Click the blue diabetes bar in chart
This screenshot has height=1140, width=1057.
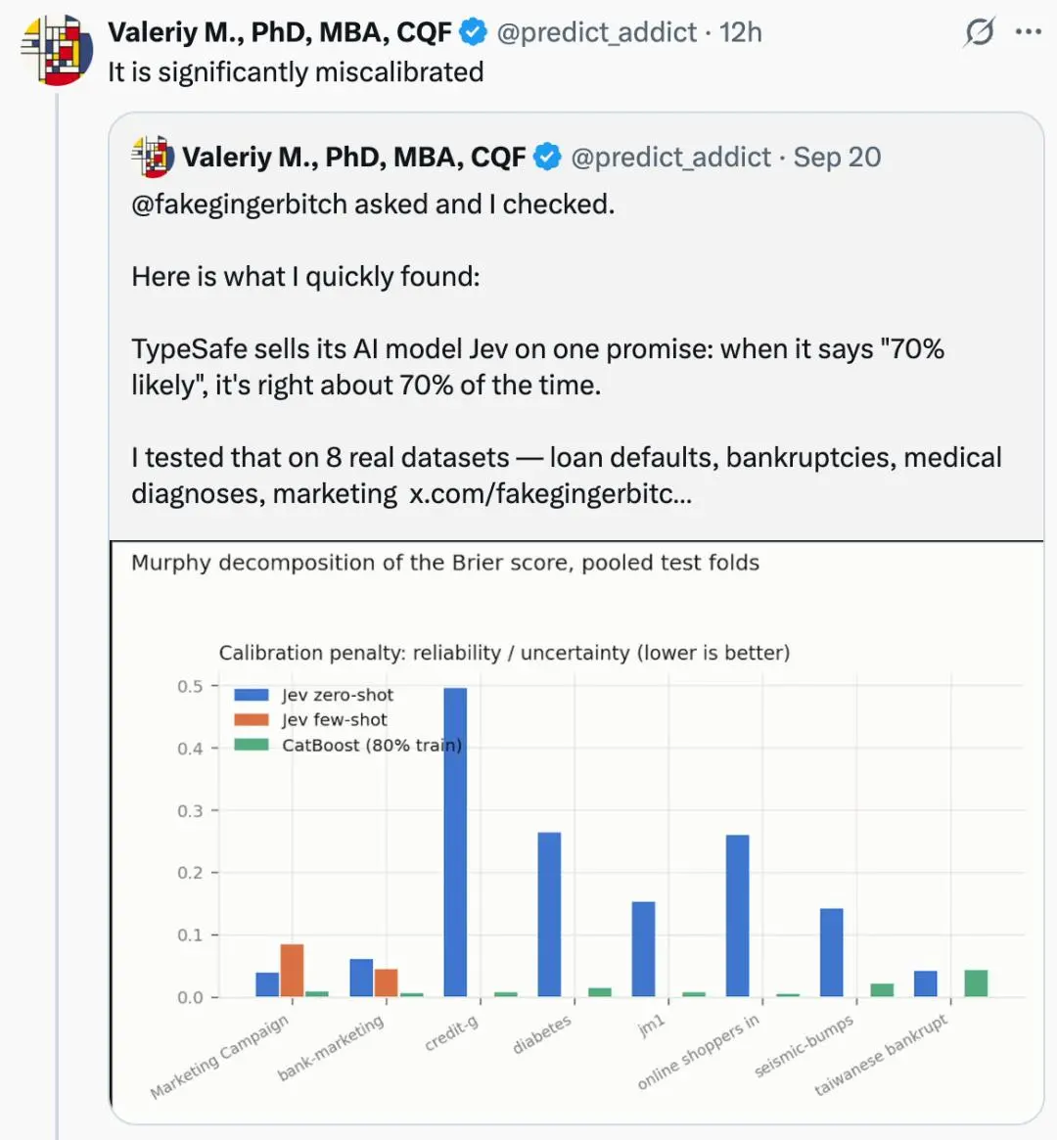pos(550,915)
